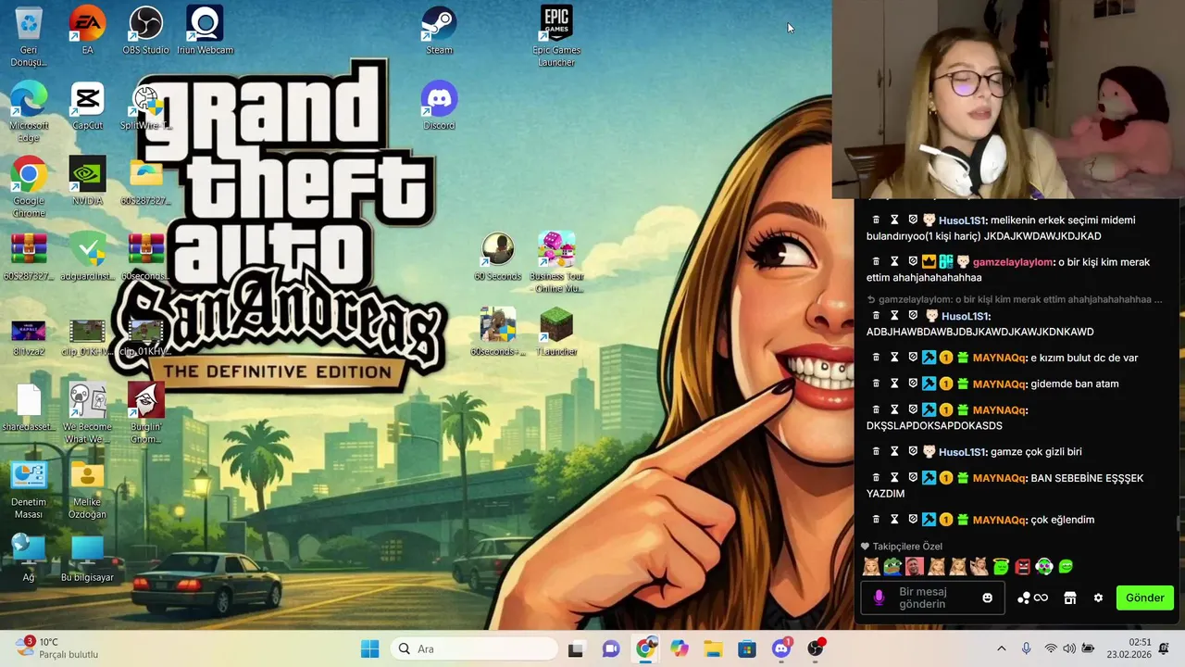
Task: Open Business Tour Online Multiplayer shortcut
Action: point(556,262)
